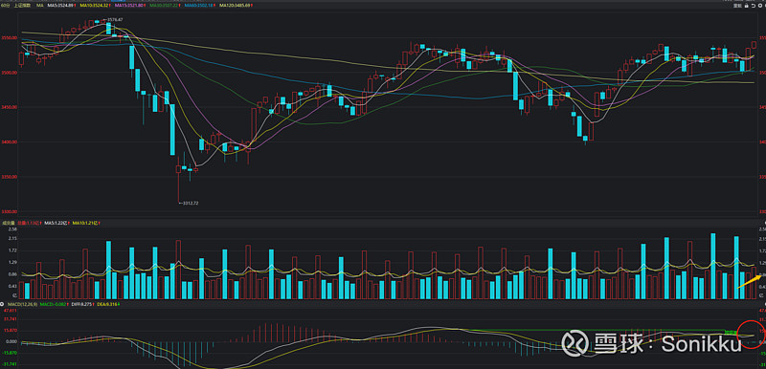Toggle the MA10 yellow average label
The image size is (766, 369).
95,6
